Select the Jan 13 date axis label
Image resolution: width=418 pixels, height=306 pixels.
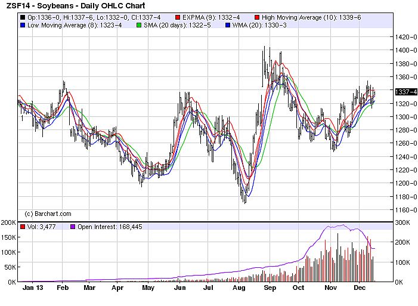32,288
